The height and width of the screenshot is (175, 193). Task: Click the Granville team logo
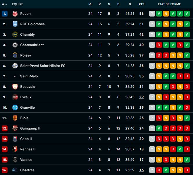click(x=15, y=107)
